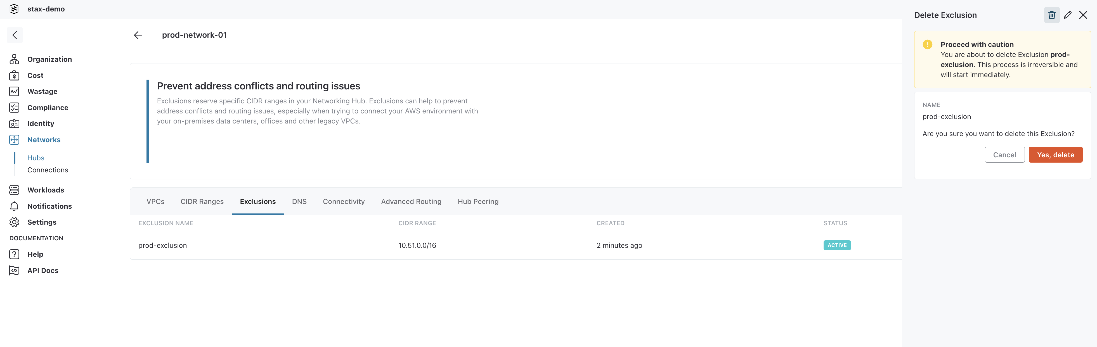The height and width of the screenshot is (347, 1097).
Task: Click the Networks icon in sidebar
Action: [14, 139]
